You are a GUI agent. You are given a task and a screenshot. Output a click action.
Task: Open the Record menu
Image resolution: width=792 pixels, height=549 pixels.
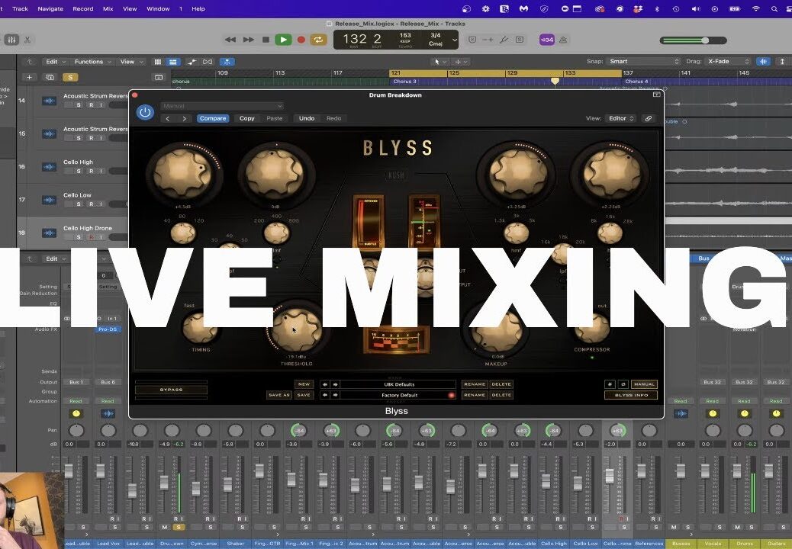click(x=83, y=8)
